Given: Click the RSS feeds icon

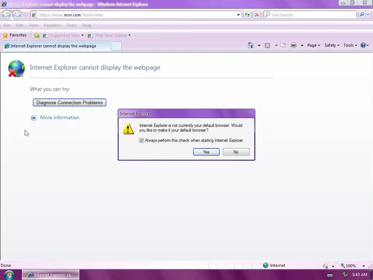Looking at the screenshot, I should [x=267, y=45].
